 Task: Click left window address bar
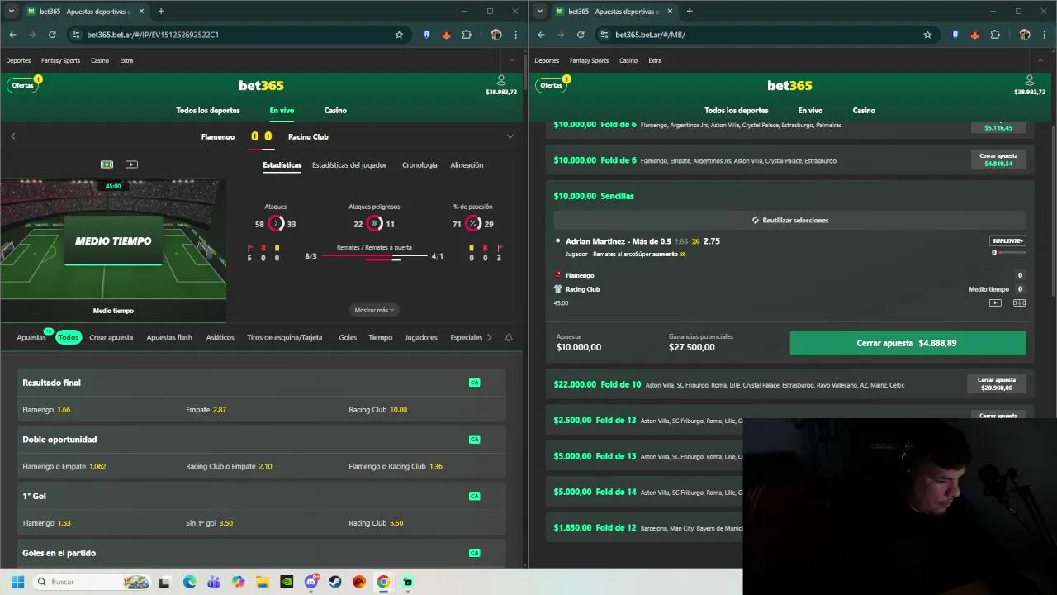(238, 35)
